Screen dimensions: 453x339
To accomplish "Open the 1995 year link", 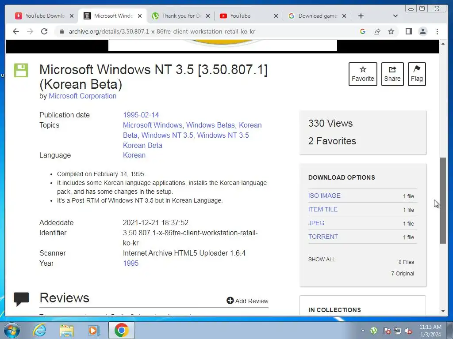I will pos(131,263).
